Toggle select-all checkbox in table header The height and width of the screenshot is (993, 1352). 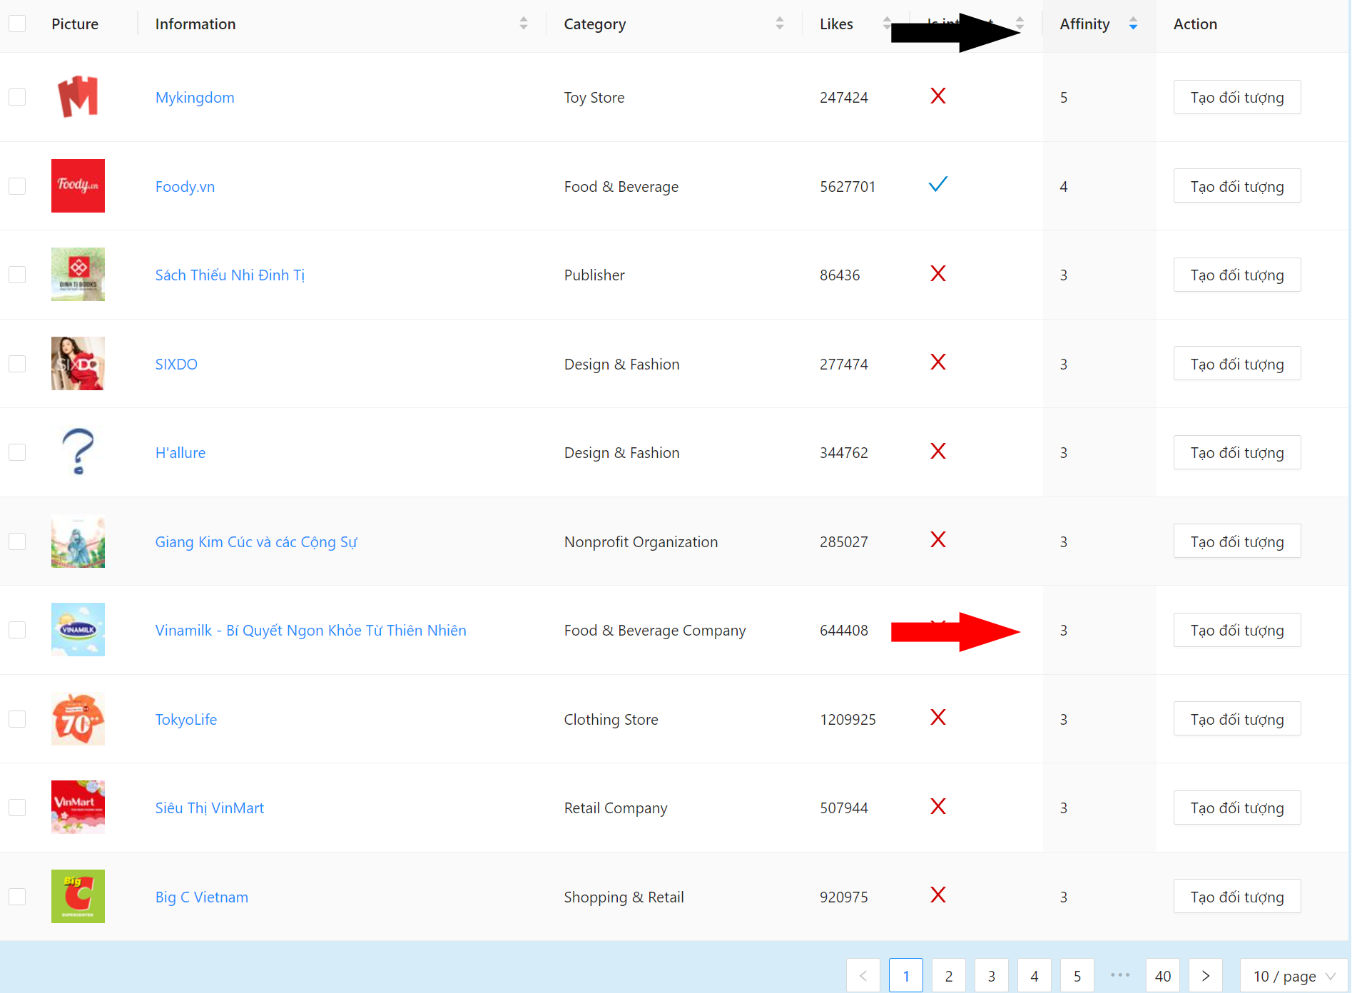tap(17, 24)
